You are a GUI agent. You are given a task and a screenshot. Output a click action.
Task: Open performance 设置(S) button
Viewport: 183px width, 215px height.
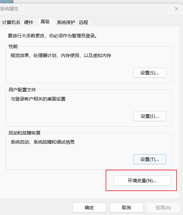(150, 73)
